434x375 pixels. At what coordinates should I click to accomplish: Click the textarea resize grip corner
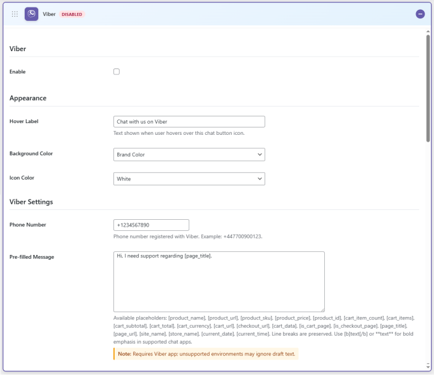(322, 310)
